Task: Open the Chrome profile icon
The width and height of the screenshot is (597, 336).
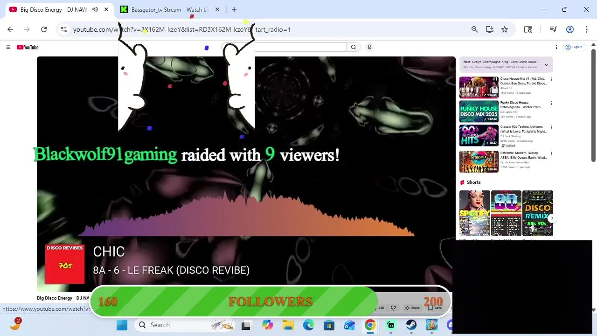Action: coord(570,29)
